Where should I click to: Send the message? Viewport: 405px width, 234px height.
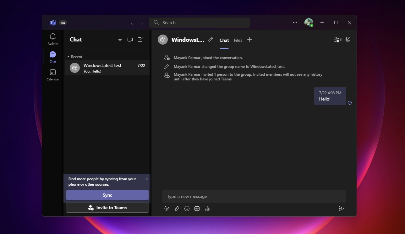pos(341,209)
